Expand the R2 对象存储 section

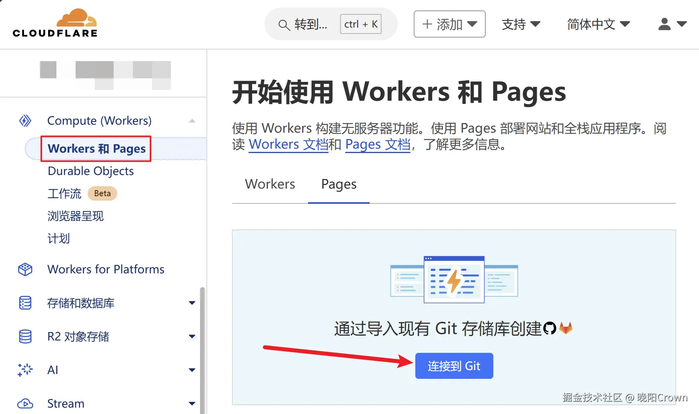pyautogui.click(x=192, y=336)
